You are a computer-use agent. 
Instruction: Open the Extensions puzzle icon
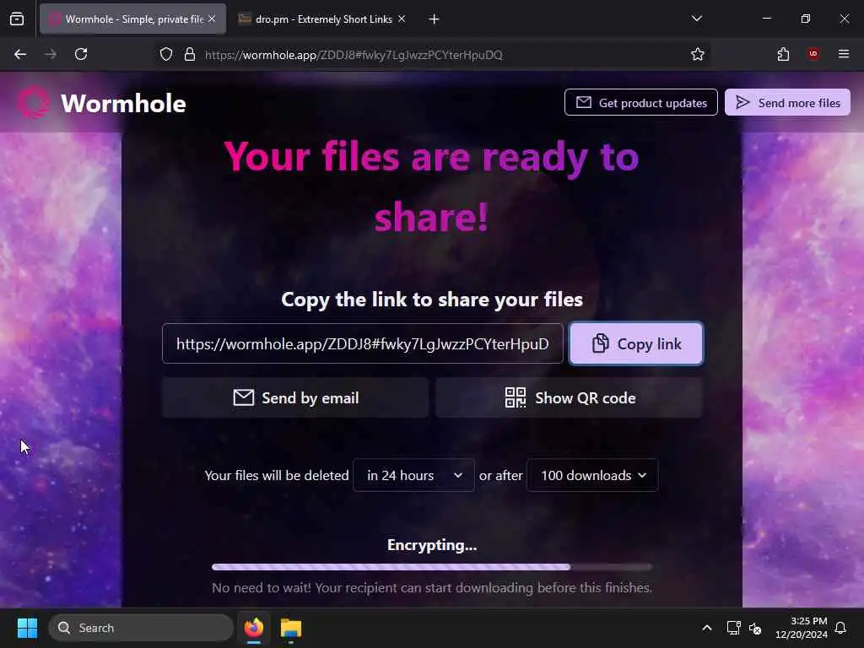pos(783,54)
